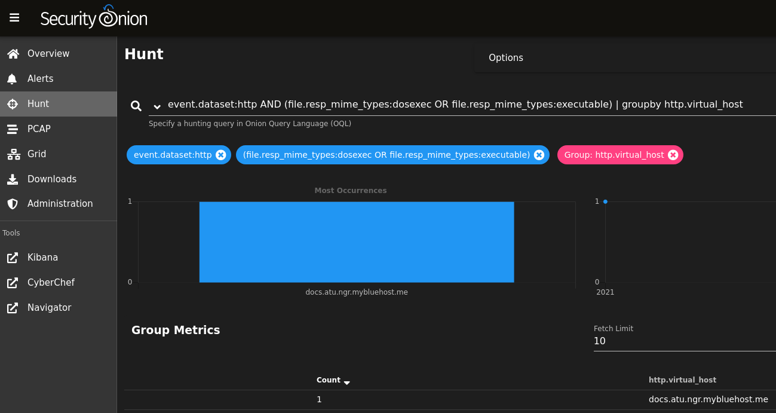The image size is (776, 413).
Task: Click the Alerts bell icon
Action: pos(13,79)
